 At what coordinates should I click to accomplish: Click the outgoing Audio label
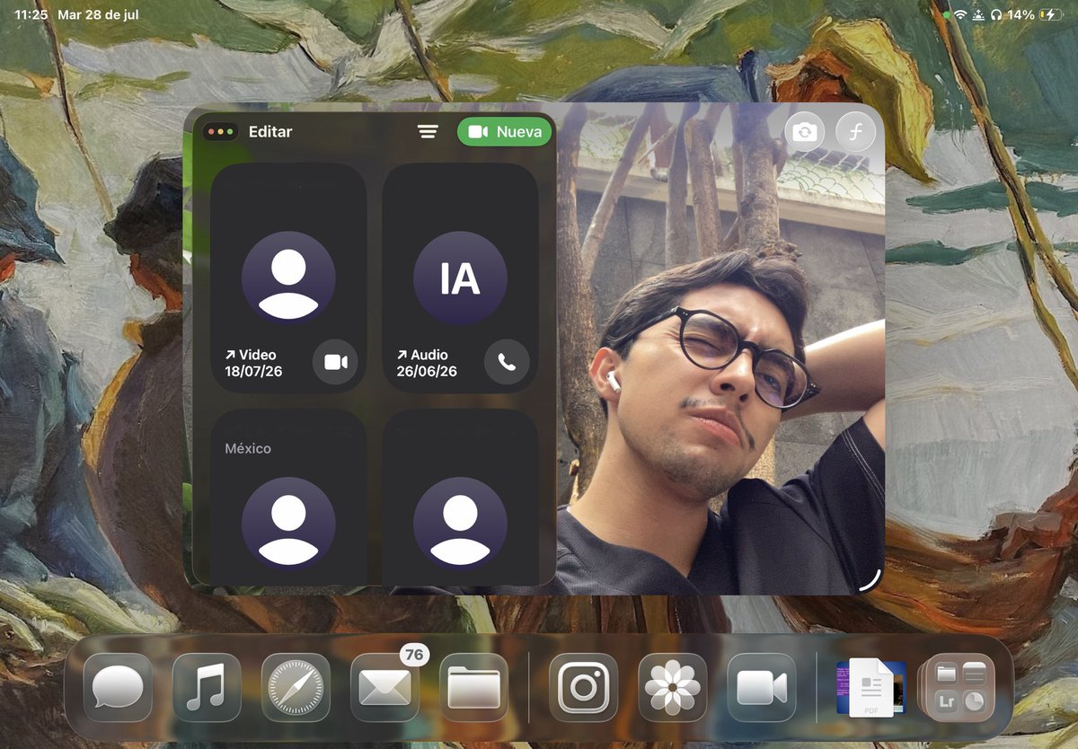(422, 355)
